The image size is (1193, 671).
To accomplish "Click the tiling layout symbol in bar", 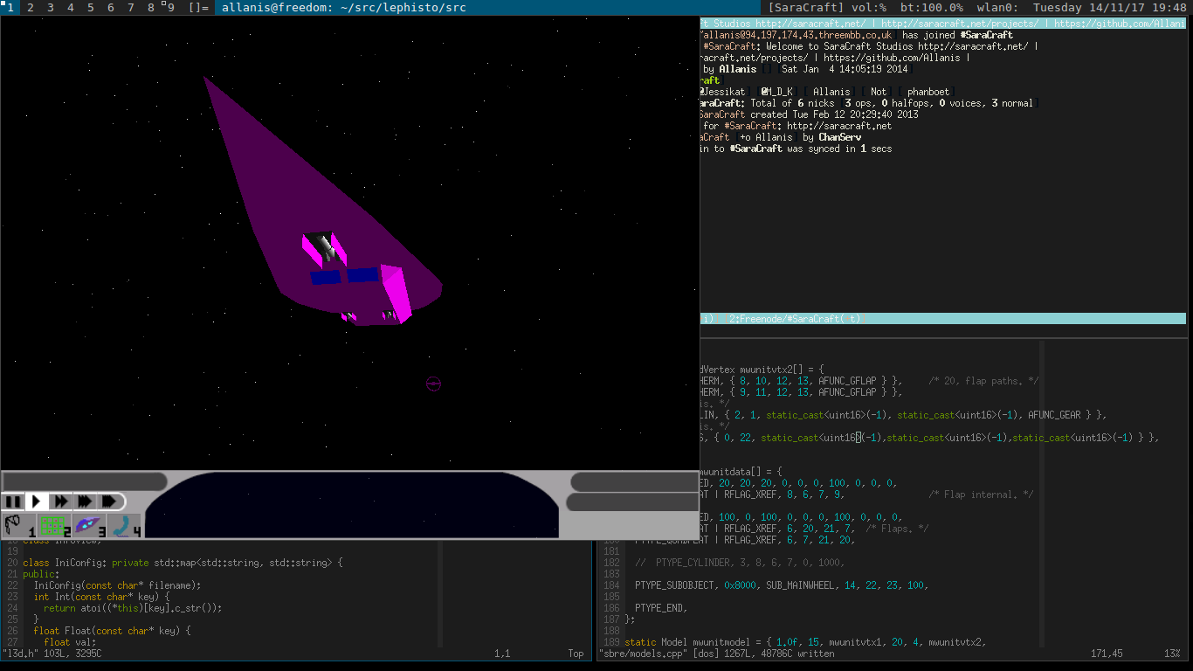I will point(198,8).
